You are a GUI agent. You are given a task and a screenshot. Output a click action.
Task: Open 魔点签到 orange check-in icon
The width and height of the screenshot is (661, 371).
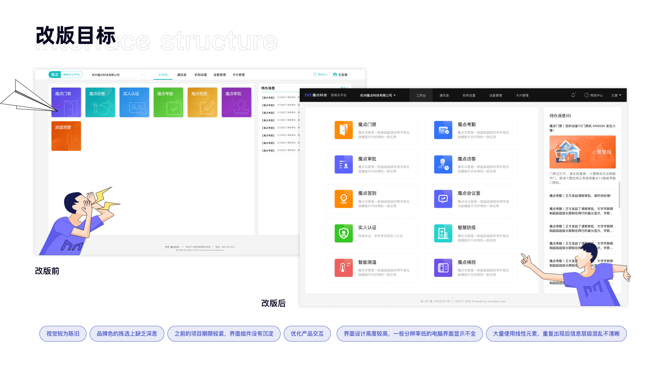coord(343,199)
